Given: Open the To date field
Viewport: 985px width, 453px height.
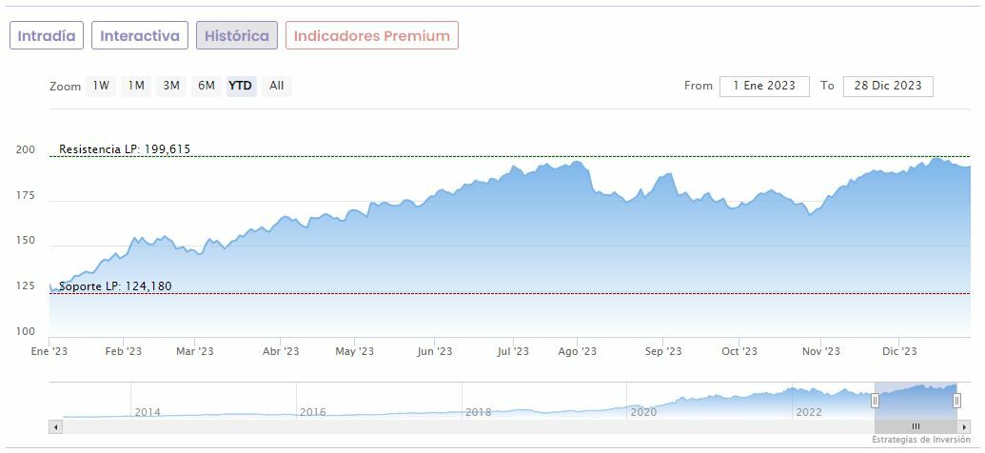Looking at the screenshot, I should point(888,86).
